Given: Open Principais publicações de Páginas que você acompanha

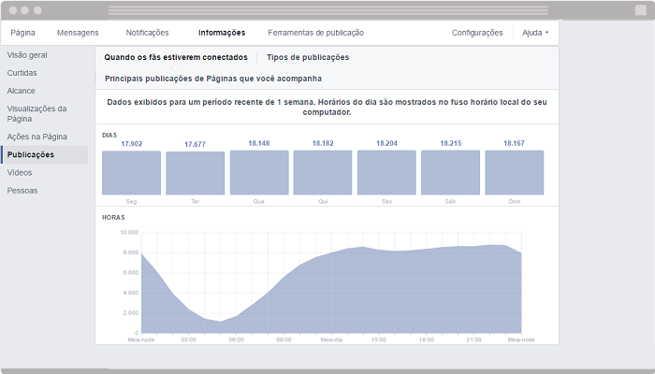Looking at the screenshot, I should [213, 79].
